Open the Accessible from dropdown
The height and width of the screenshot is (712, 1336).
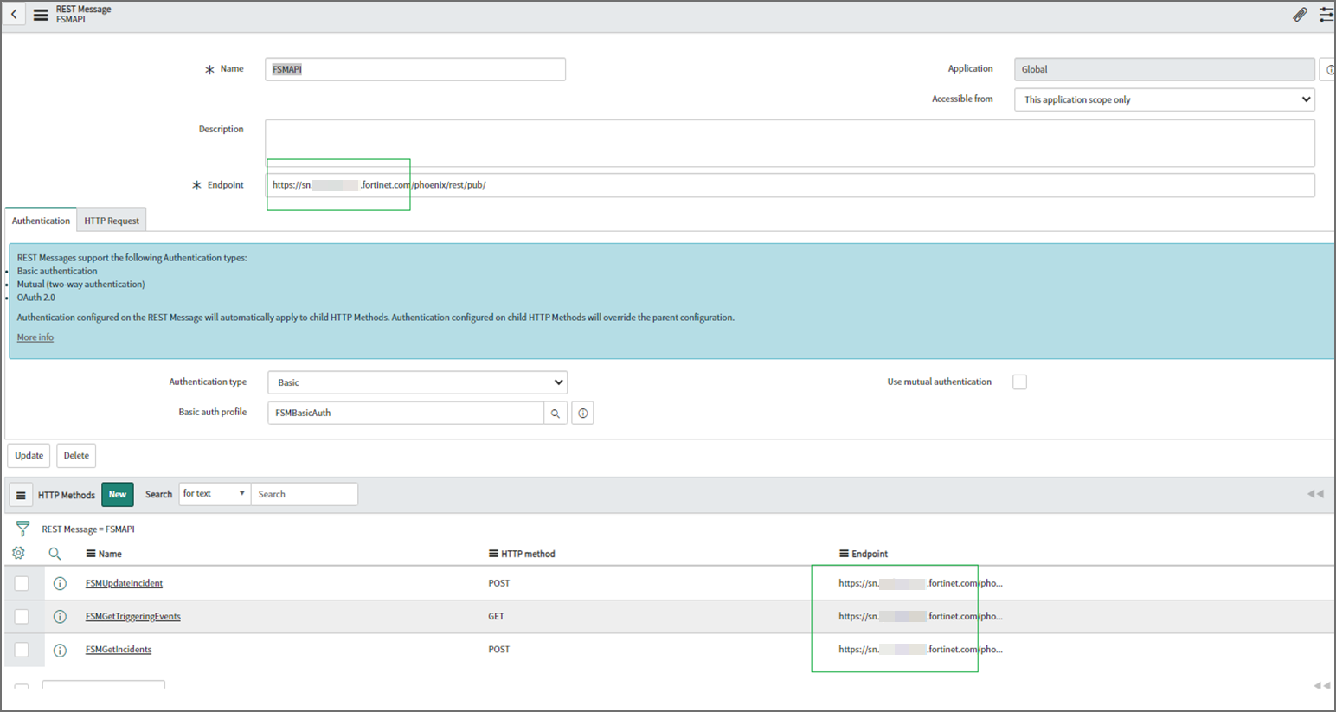[x=1164, y=99]
